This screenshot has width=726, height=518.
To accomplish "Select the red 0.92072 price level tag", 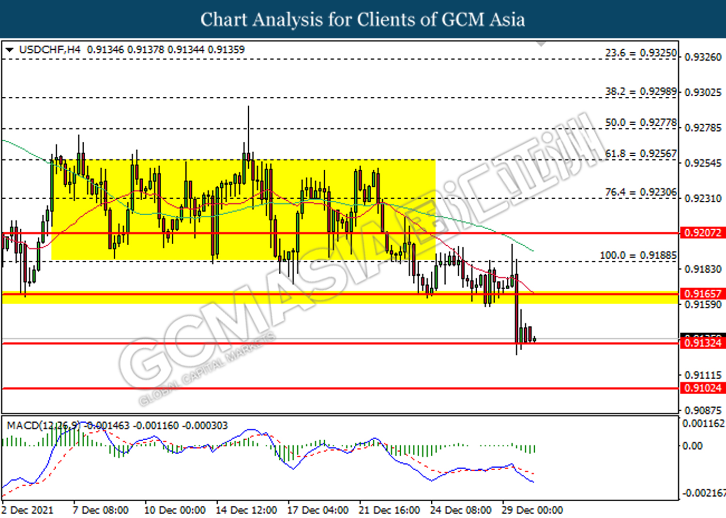I will (703, 233).
